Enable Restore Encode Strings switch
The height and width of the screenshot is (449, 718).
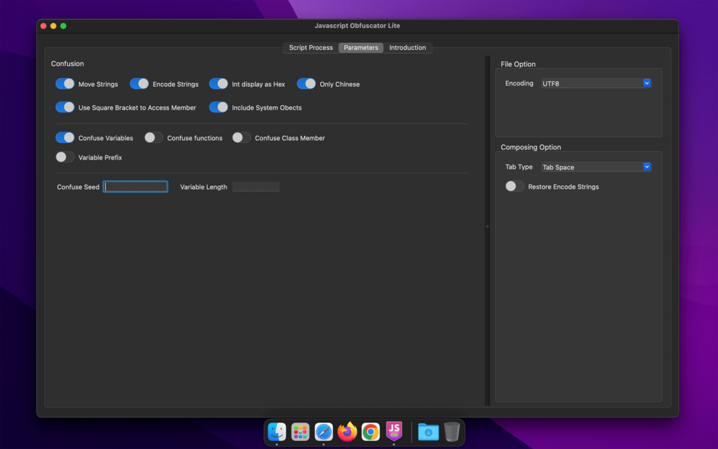pyautogui.click(x=514, y=186)
